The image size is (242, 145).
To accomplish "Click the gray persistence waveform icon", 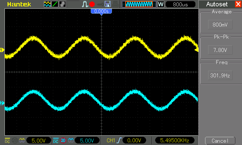I will click(62, 4).
